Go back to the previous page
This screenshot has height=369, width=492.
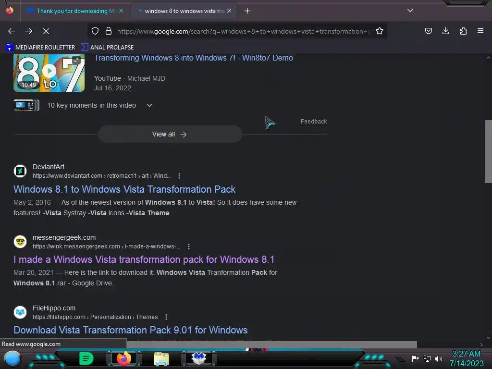[12, 31]
